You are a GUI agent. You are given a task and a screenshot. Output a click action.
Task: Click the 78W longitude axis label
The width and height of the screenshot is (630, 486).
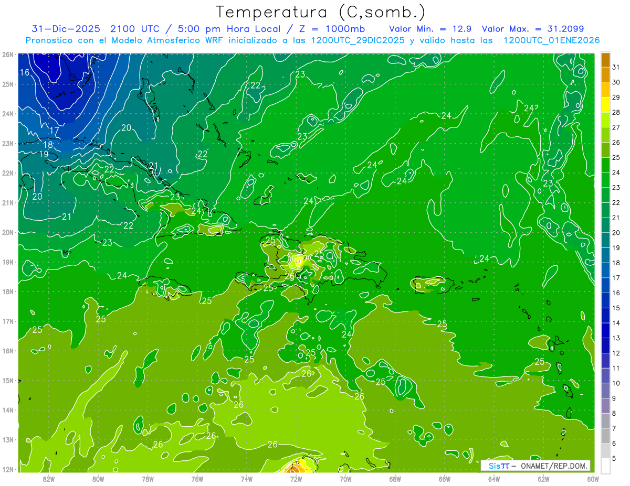[148, 479]
